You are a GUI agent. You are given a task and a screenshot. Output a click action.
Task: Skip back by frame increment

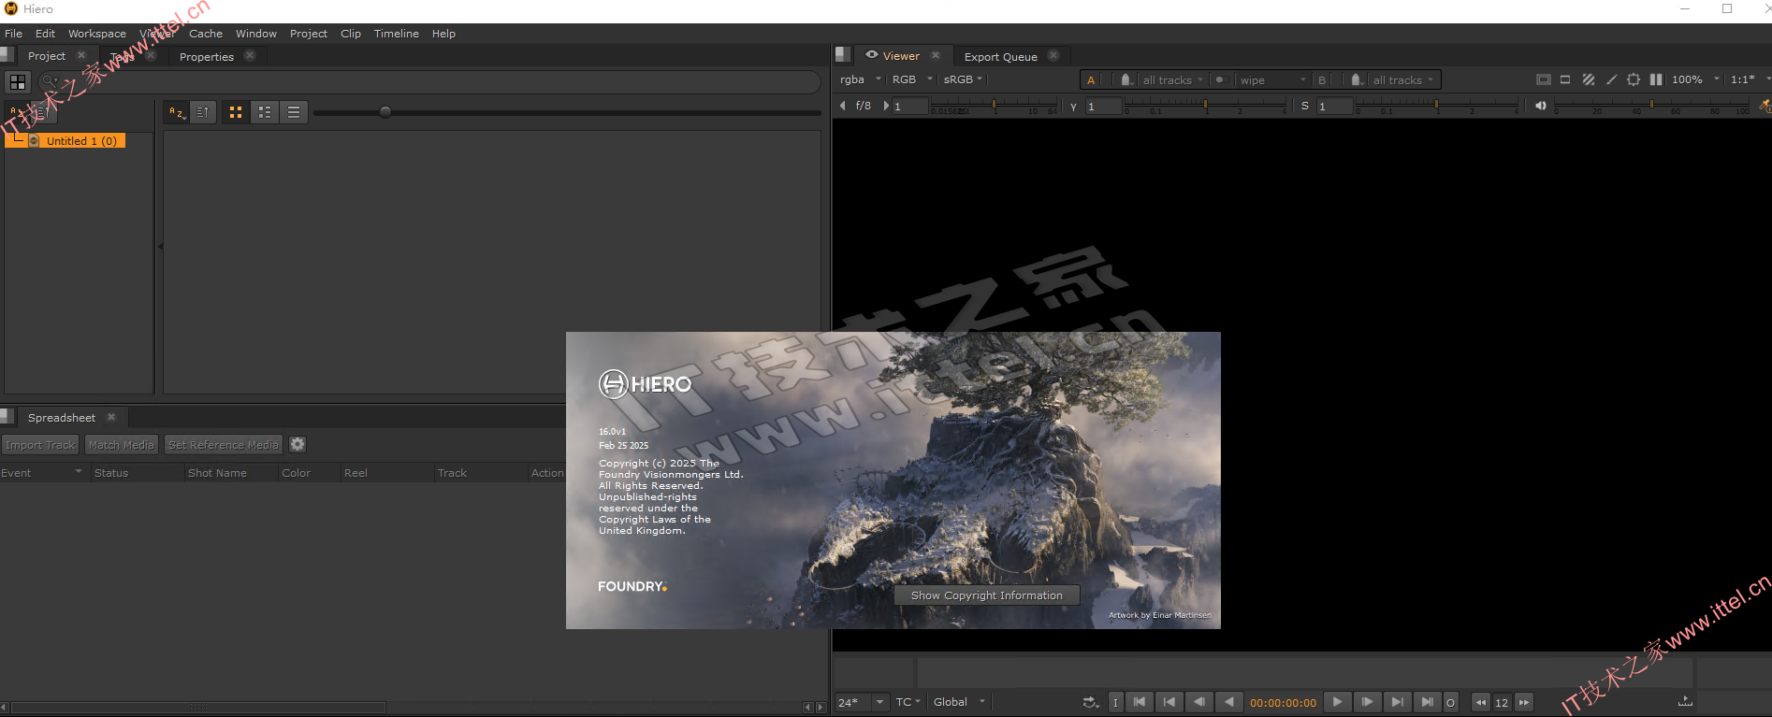click(x=1480, y=702)
